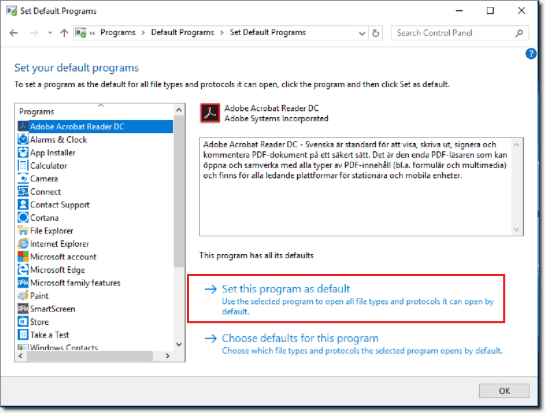The height and width of the screenshot is (413, 545).
Task: Select Alarms & Clock in the list
Action: [x=58, y=140]
